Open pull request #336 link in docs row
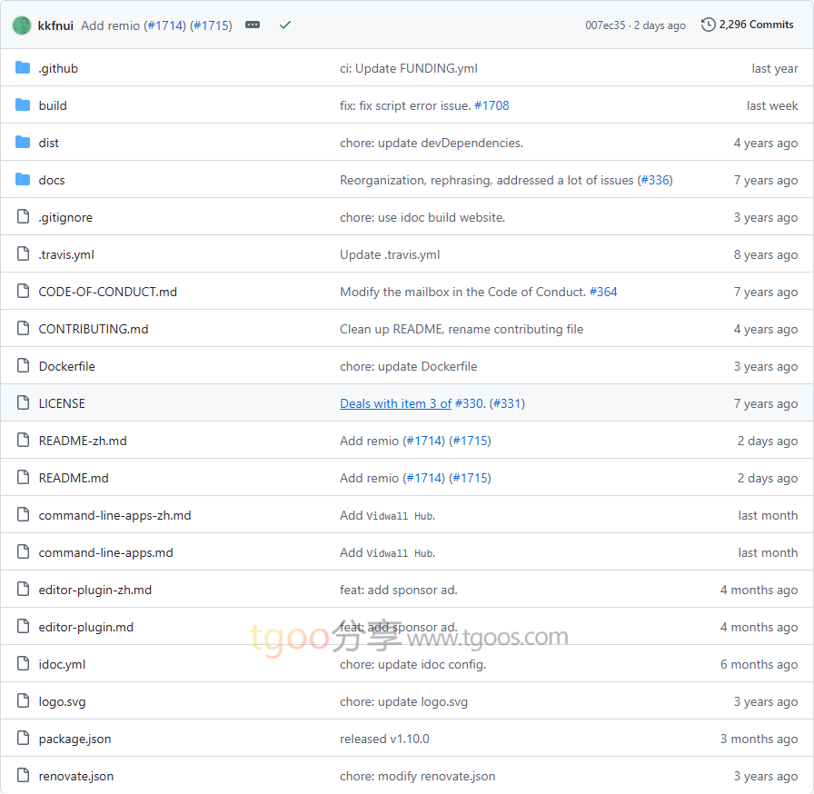The image size is (814, 794). (x=655, y=180)
